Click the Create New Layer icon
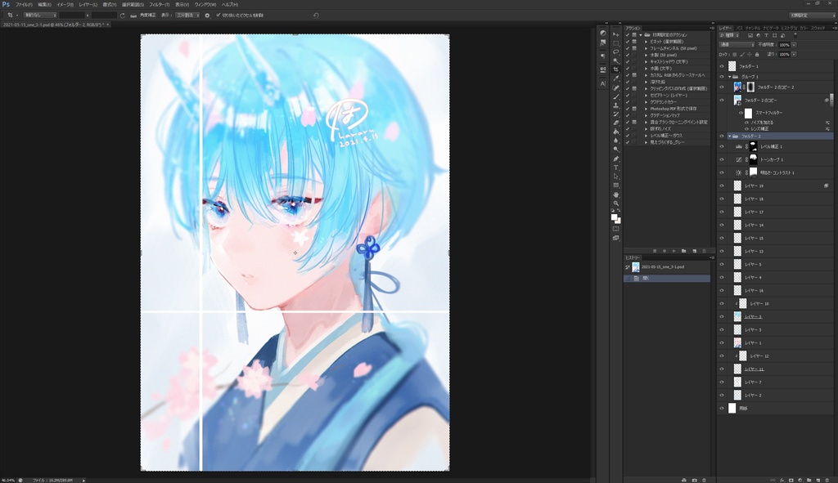Viewport: 838px width, 483px height. tap(818, 480)
